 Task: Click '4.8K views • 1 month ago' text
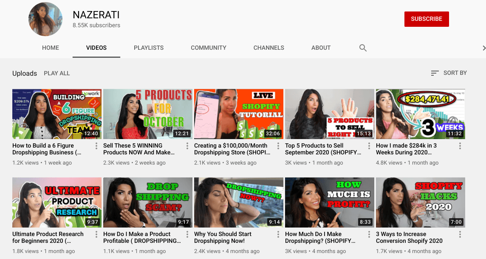coord(407,163)
